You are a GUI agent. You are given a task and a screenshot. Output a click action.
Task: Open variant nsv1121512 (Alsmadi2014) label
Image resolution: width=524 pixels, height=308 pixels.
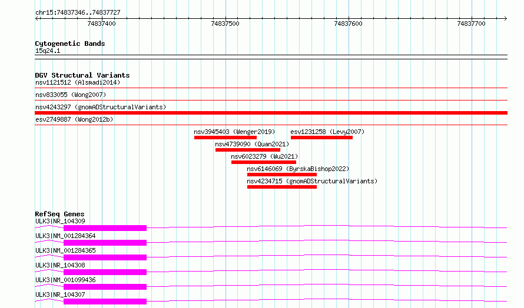78,82
